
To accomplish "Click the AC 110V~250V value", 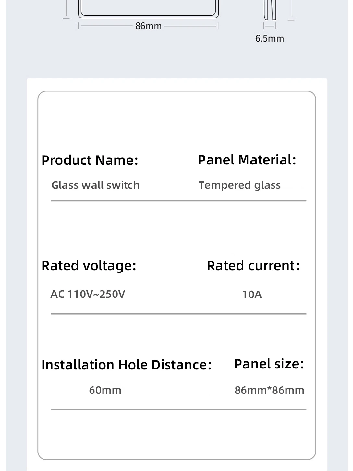I will [88, 294].
